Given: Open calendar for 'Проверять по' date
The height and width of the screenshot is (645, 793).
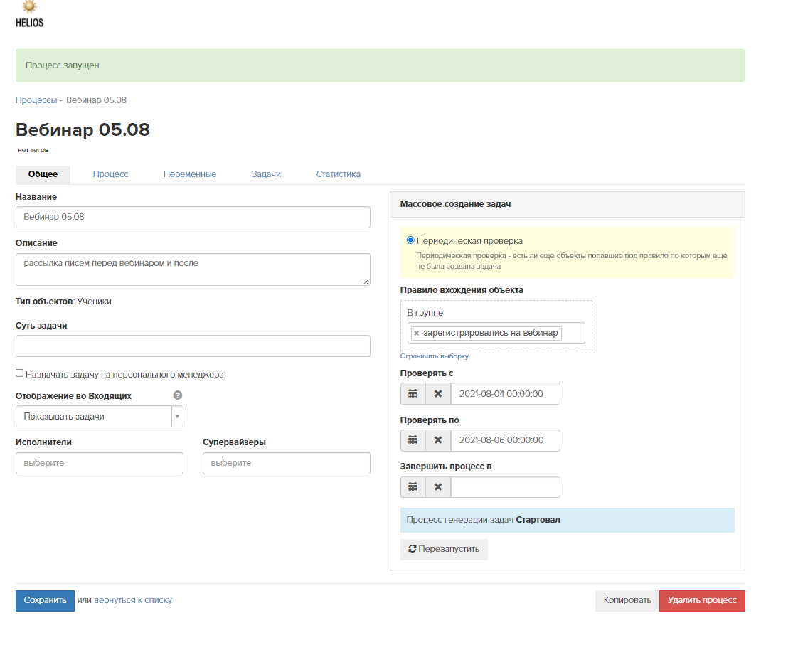Looking at the screenshot, I should pos(413,440).
